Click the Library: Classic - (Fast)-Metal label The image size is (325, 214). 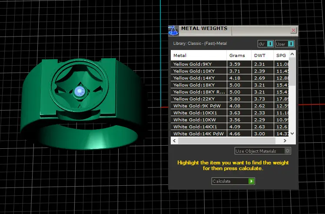200,43
